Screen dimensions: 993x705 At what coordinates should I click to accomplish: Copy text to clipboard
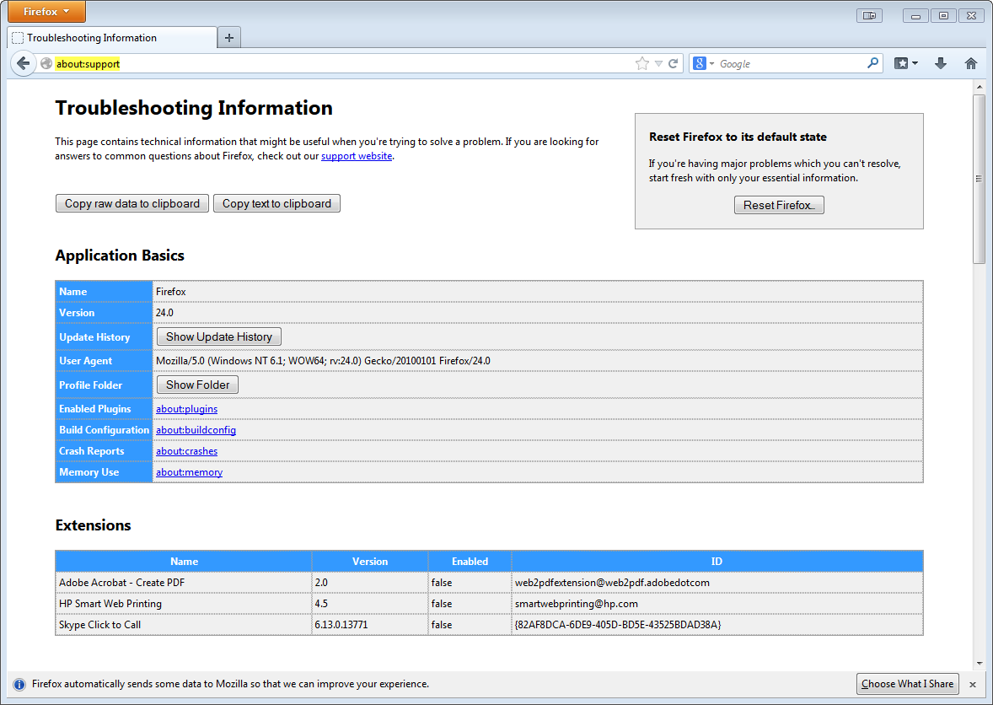pyautogui.click(x=276, y=203)
